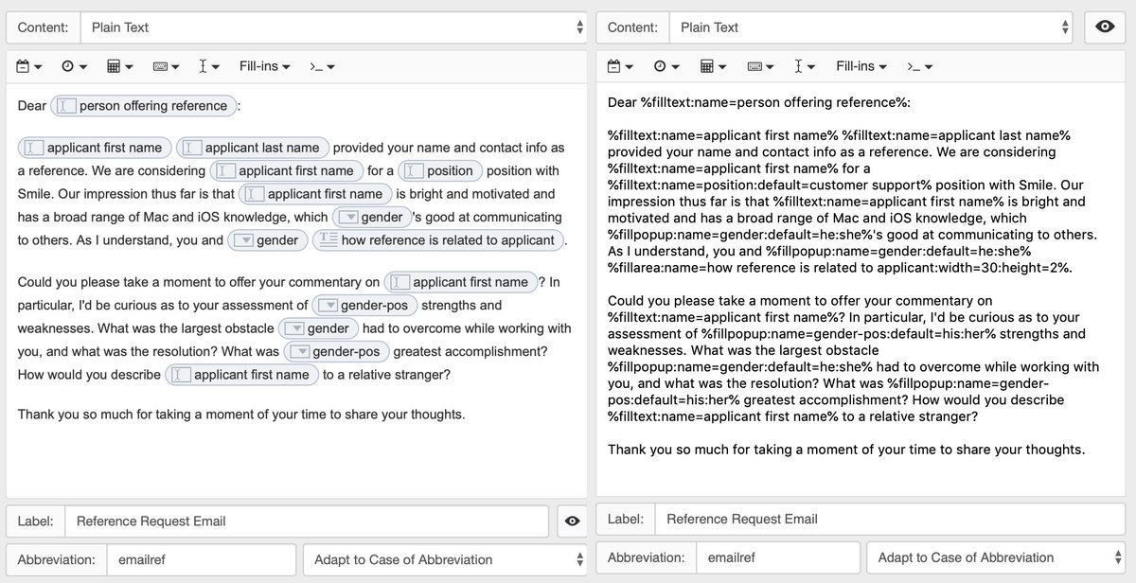Select 'applicant first name' pill after 'considering'

pyautogui.click(x=287, y=171)
